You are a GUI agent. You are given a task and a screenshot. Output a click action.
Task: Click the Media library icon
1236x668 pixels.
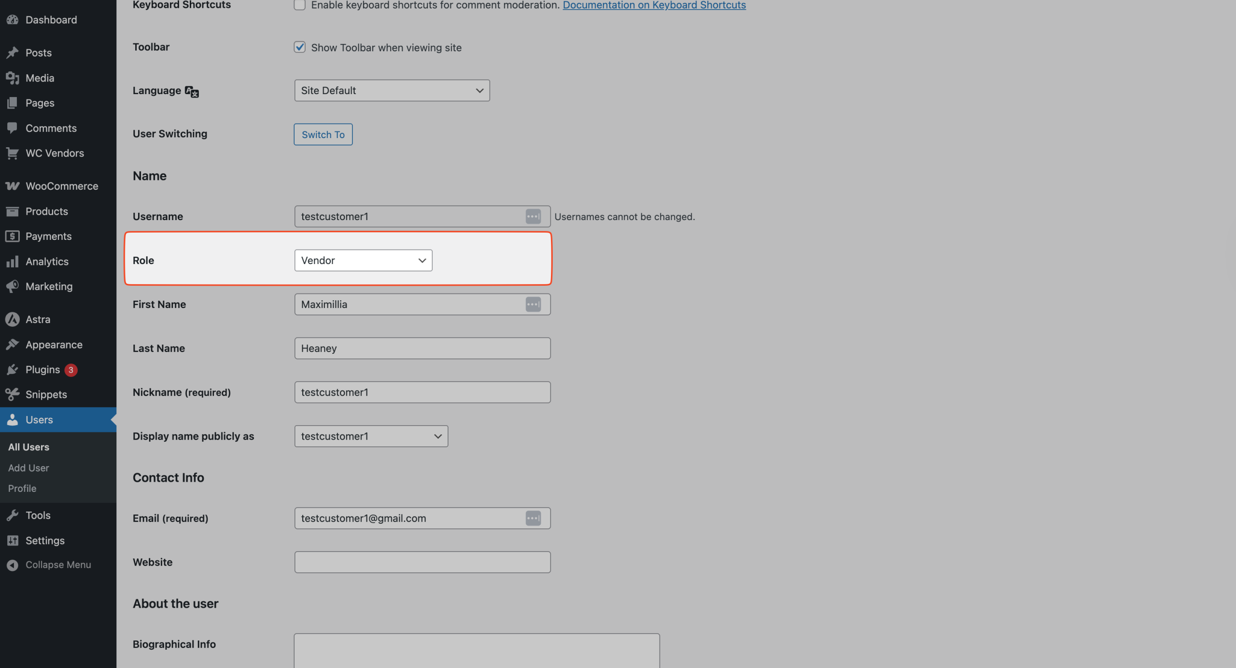click(13, 78)
